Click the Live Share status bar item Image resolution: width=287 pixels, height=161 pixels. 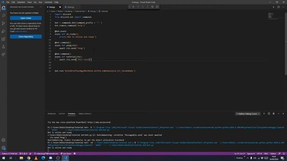pyautogui.click(x=66, y=154)
